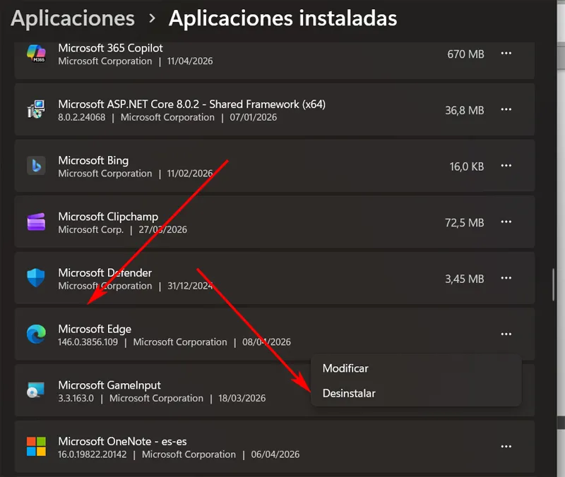Click the 670 MB size value

[x=465, y=54]
